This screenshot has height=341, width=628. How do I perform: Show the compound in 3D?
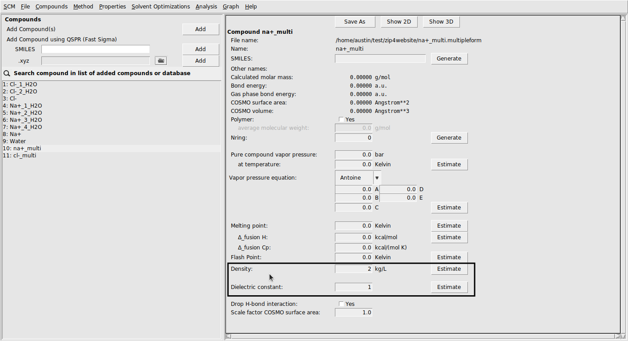click(441, 21)
